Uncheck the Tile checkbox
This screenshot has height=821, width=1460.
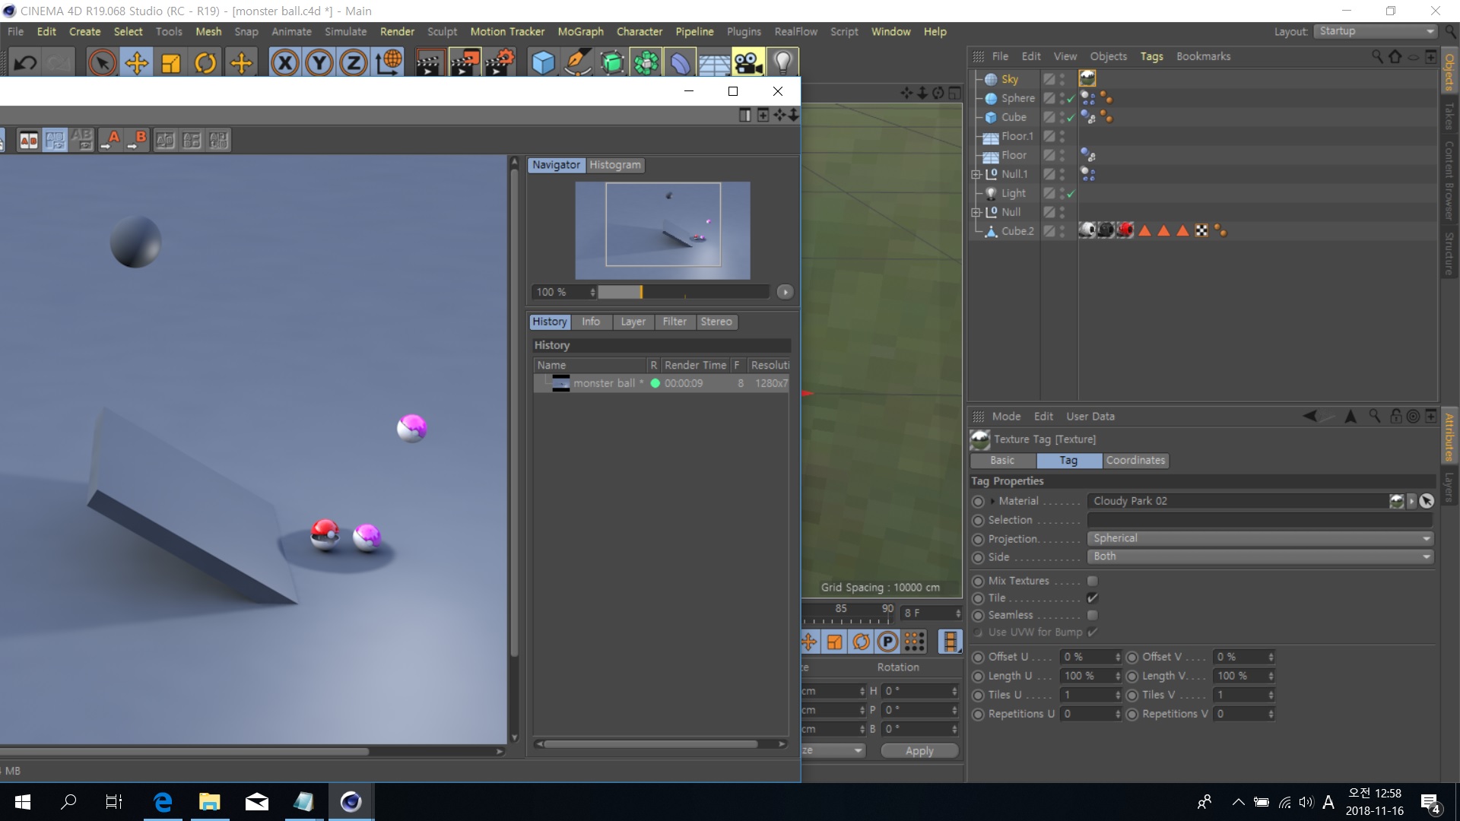click(x=1092, y=598)
